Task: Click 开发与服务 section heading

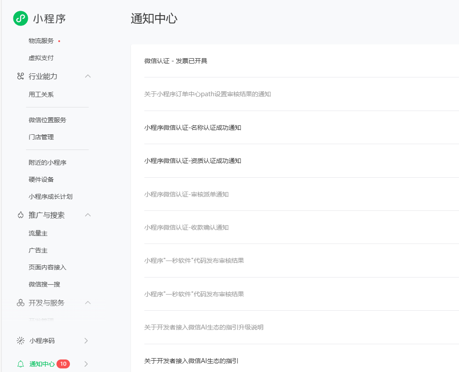Action: (x=47, y=303)
